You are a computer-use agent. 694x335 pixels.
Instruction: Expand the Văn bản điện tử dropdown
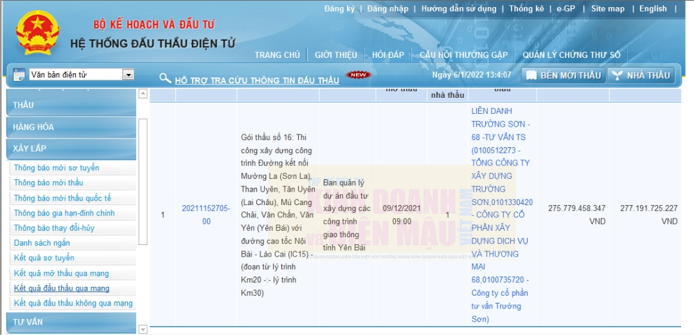[129, 75]
